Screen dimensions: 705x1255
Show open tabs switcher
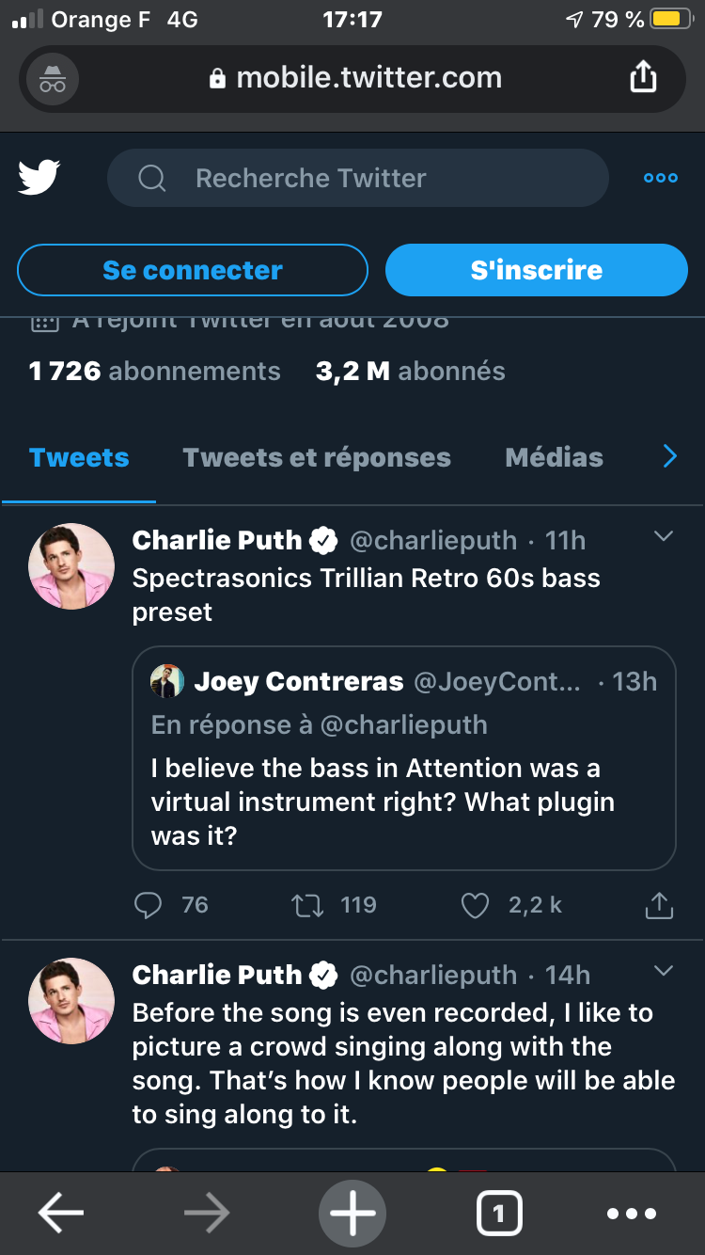click(x=498, y=1214)
